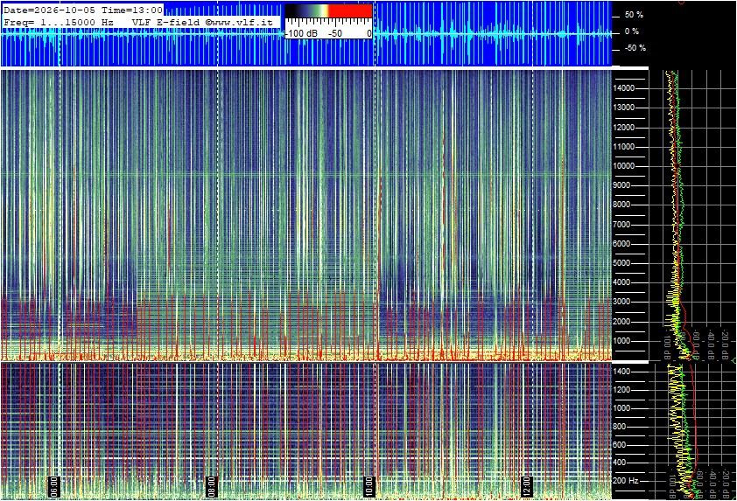The image size is (737, 501).
Task: Click the VLF E-field label
Action: pyautogui.click(x=167, y=22)
